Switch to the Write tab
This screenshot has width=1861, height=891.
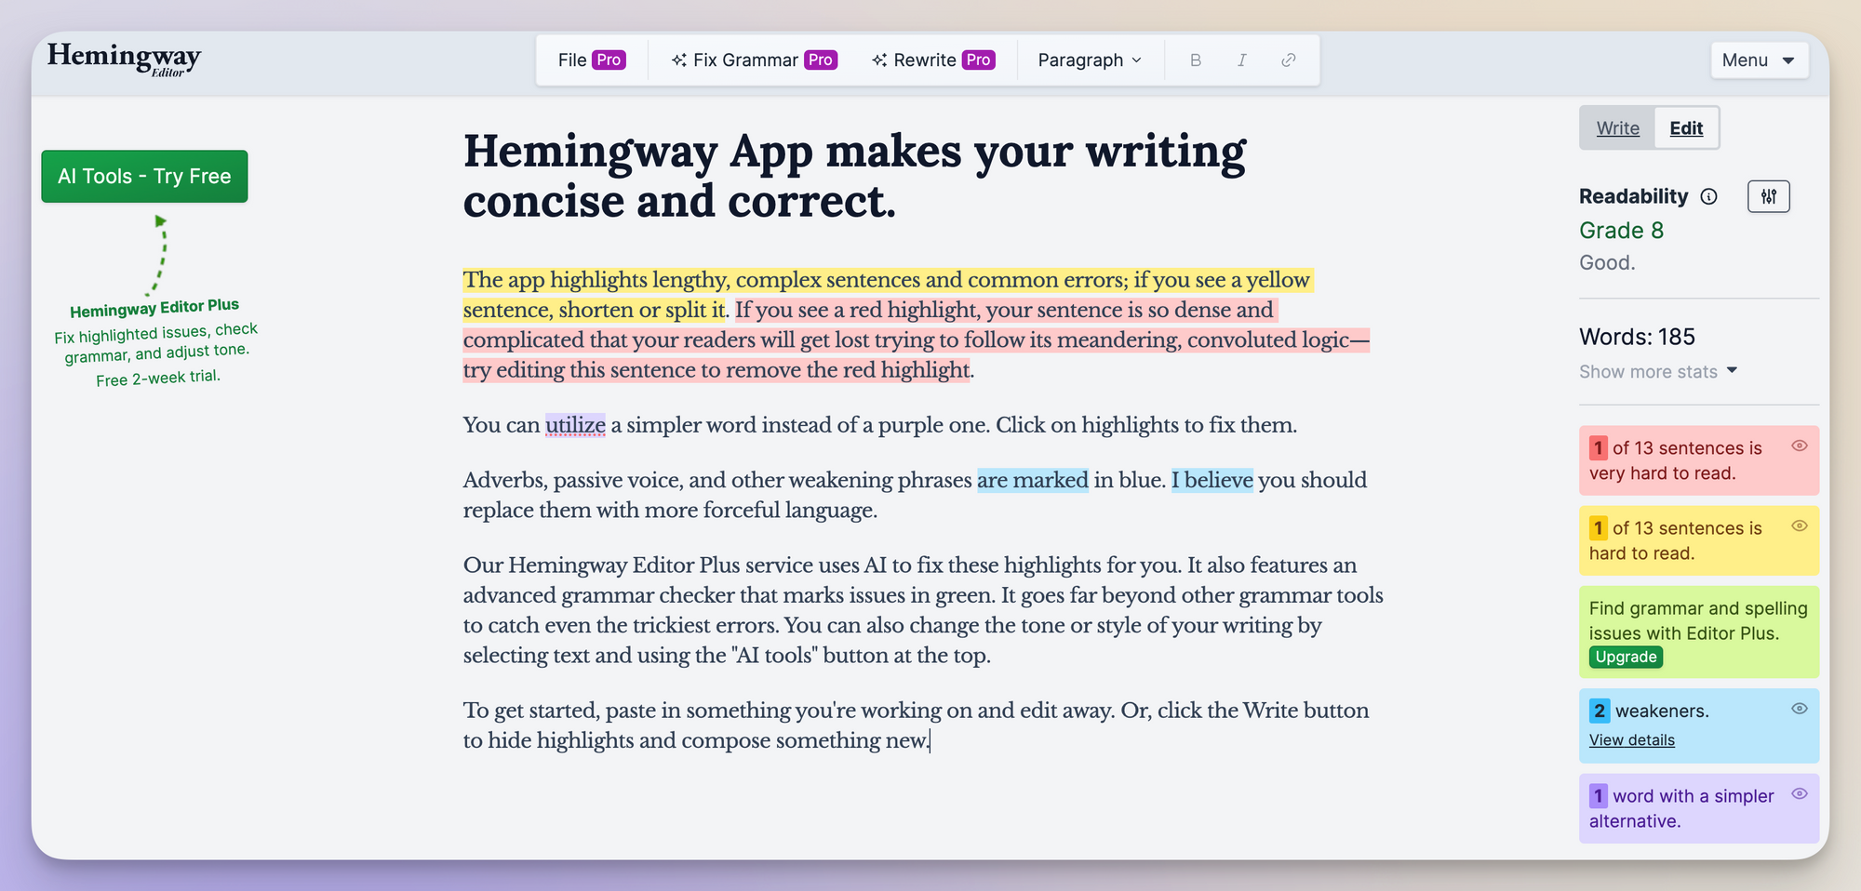(1617, 128)
